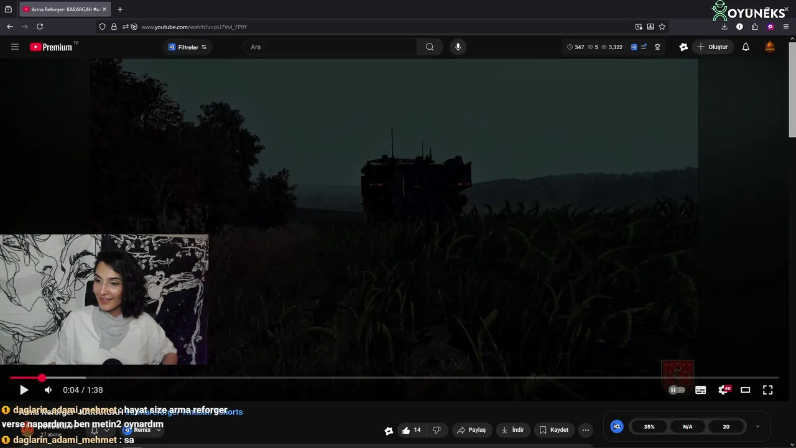This screenshot has height=448, width=796.
Task: Turn on subtitles with the captions button
Action: coord(700,390)
